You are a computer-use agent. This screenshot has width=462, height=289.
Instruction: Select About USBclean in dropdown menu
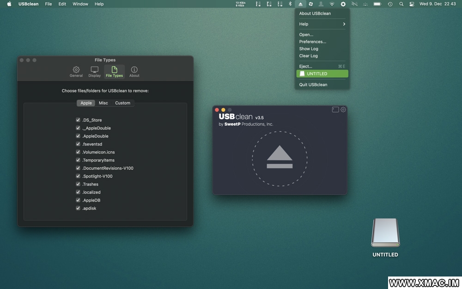coord(322,13)
